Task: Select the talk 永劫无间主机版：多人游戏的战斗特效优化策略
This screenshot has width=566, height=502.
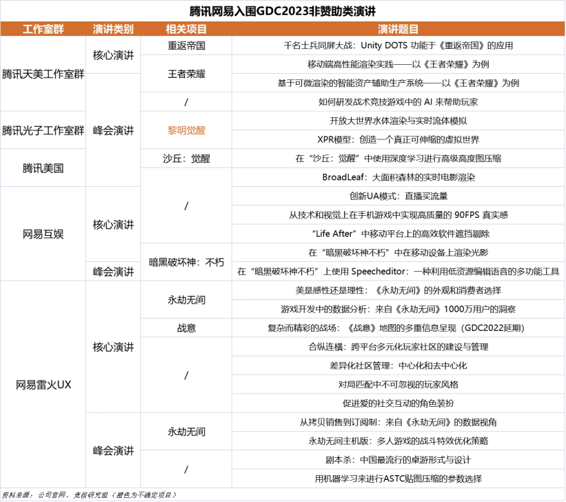Action: 398,441
